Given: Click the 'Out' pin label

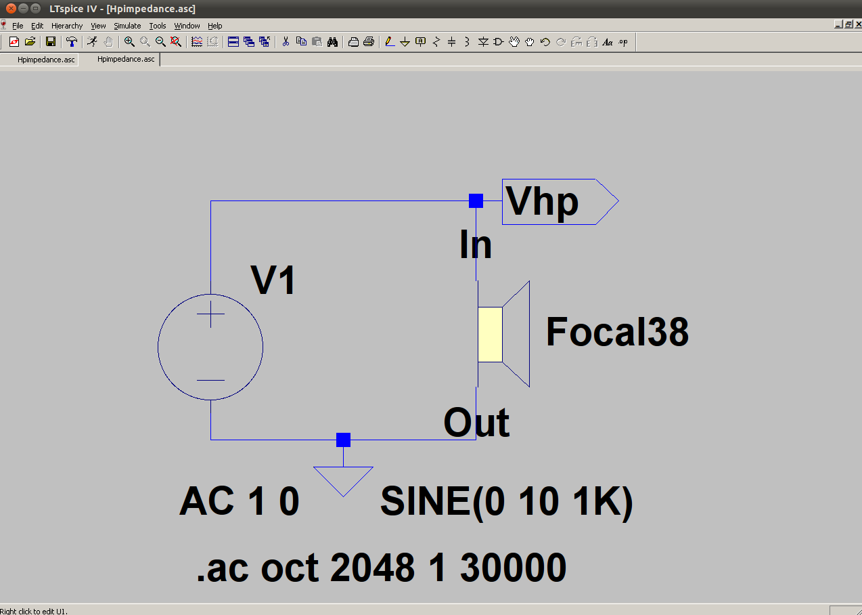Looking at the screenshot, I should coord(476,422).
